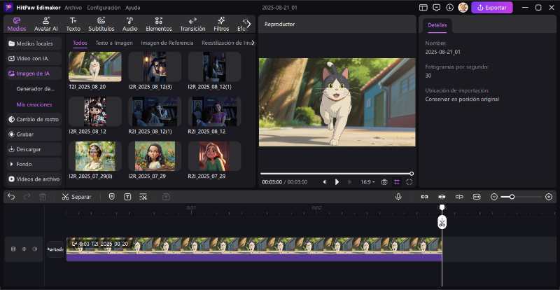Undo the last action in timeline toolbar
The width and height of the screenshot is (560, 290).
[11, 197]
